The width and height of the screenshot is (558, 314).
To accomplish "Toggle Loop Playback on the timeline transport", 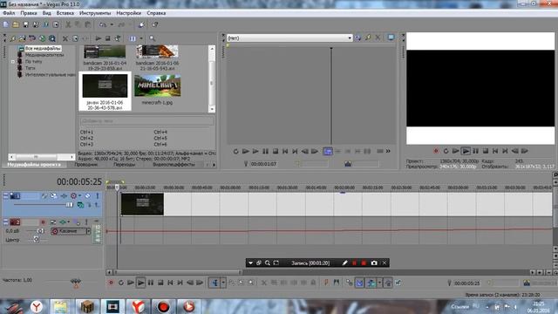I will coord(120,283).
